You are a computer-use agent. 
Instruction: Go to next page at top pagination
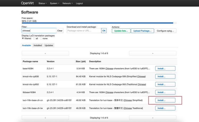click(153, 53)
